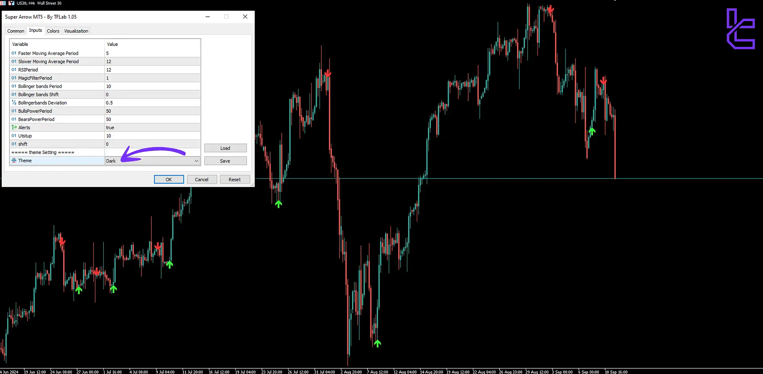Click the Reset button
The width and height of the screenshot is (763, 374).
[235, 179]
